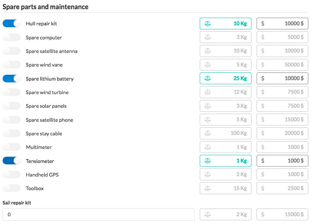312x224 pixels.
Task: Disable the Hull repair kit toggle
Action: coord(12,24)
